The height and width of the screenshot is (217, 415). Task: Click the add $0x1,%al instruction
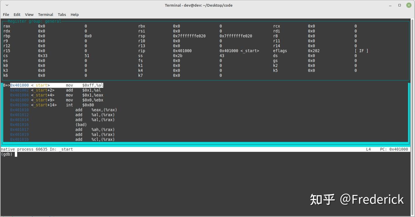(83, 90)
